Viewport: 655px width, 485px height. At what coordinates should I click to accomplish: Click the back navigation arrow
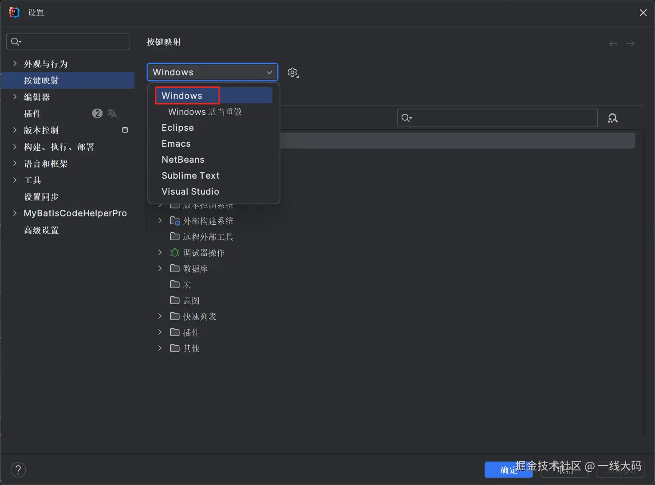[613, 43]
